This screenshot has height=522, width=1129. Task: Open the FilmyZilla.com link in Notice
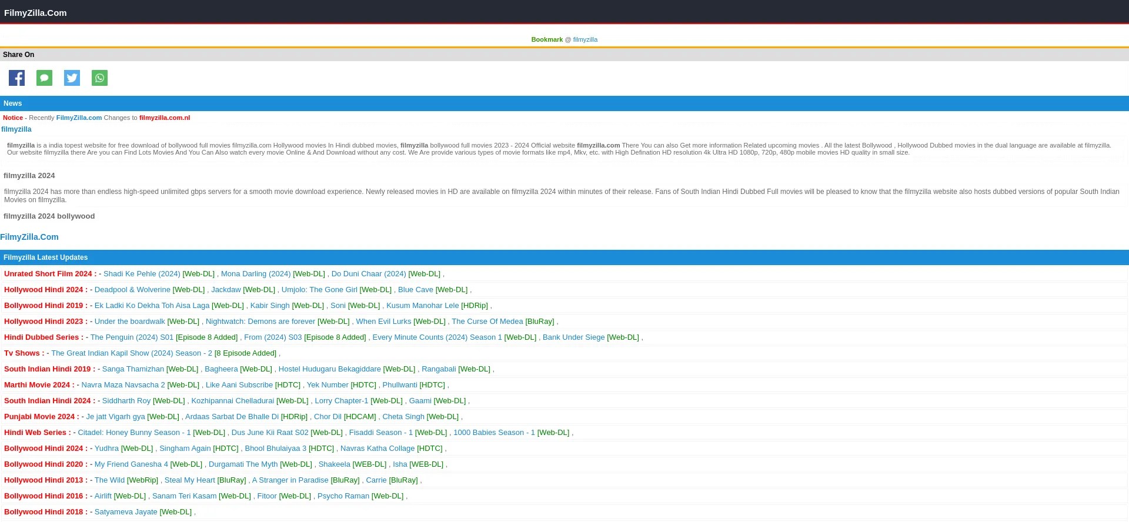coord(79,118)
